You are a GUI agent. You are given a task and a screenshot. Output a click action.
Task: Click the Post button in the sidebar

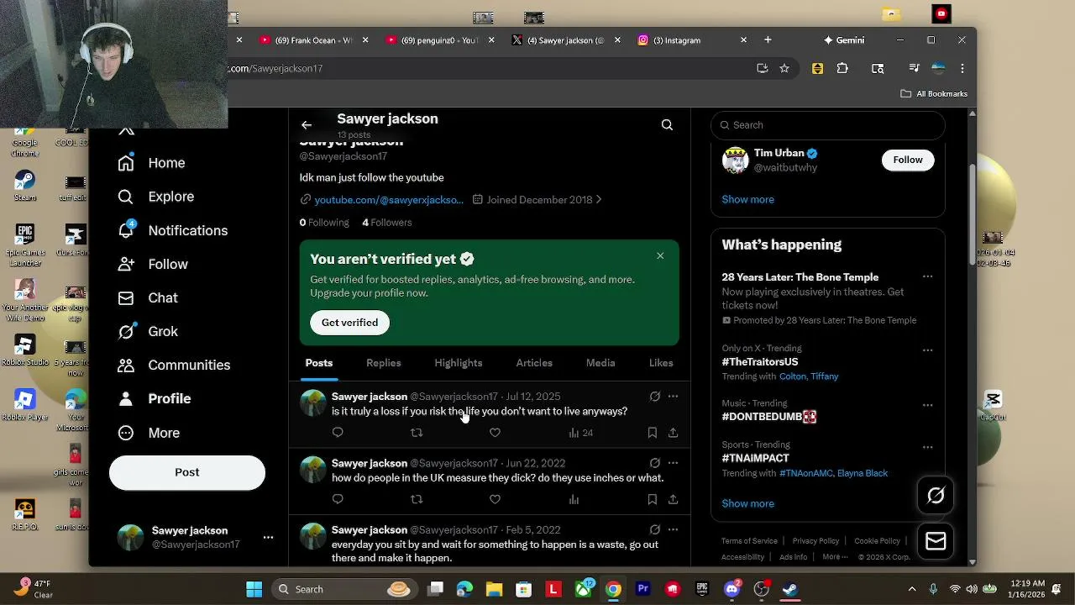point(187,472)
